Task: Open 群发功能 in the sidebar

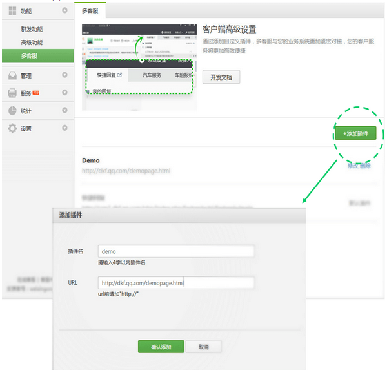Action: click(x=32, y=30)
